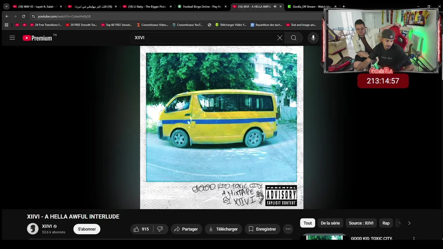The width and height of the screenshot is (443, 249).
Task: Open Convertisseur YouT... bookmark
Action: [188, 25]
